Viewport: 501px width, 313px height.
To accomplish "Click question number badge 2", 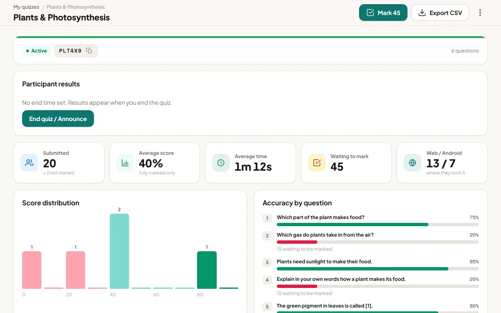I will pos(267,236).
